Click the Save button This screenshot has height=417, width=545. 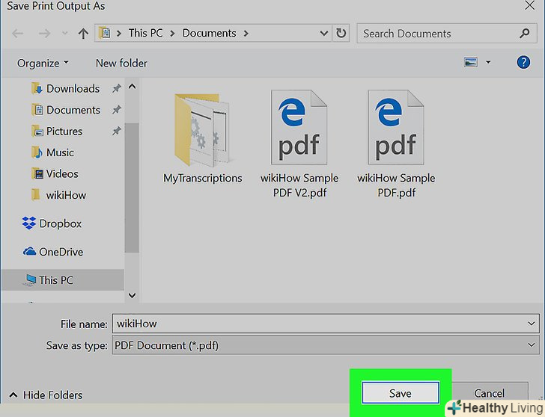pyautogui.click(x=401, y=393)
